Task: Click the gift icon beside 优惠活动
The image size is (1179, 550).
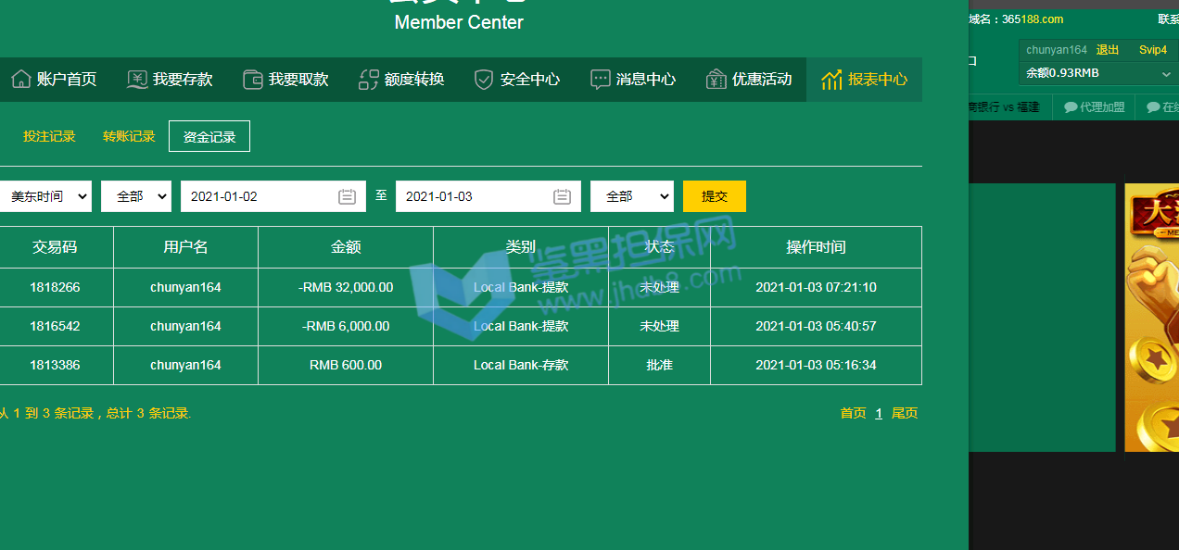Action: click(x=716, y=80)
